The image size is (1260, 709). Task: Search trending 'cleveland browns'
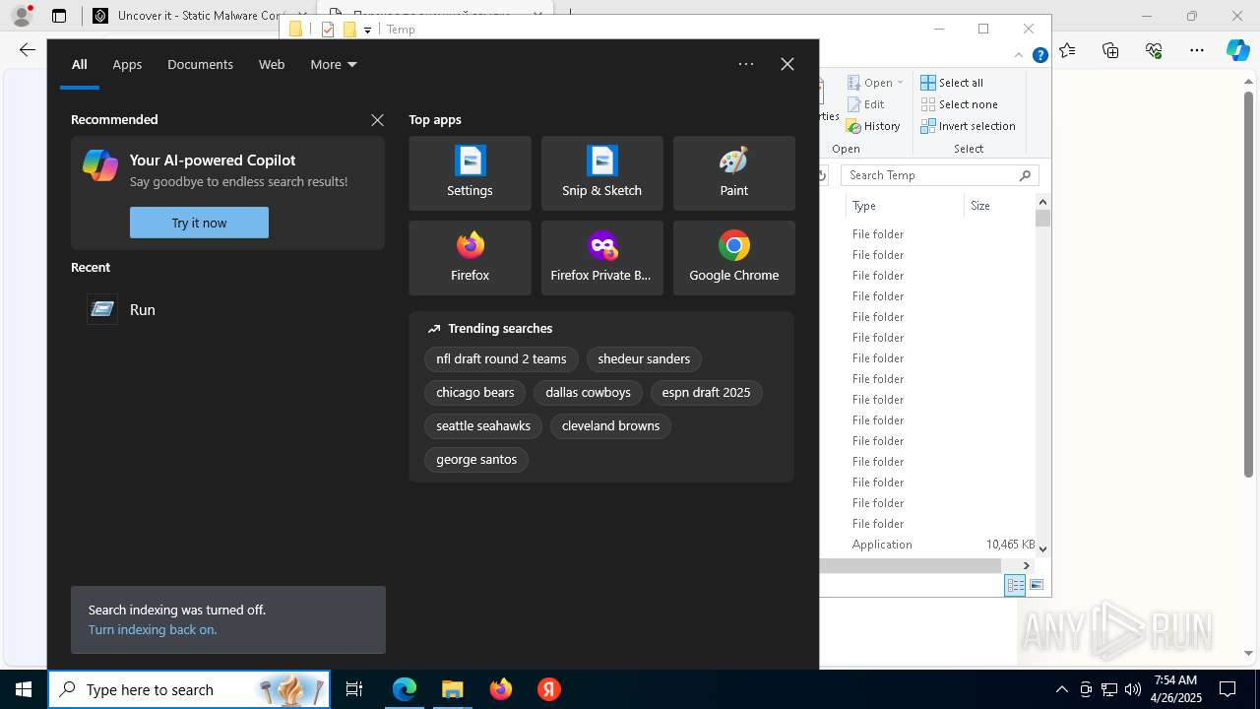(x=610, y=426)
